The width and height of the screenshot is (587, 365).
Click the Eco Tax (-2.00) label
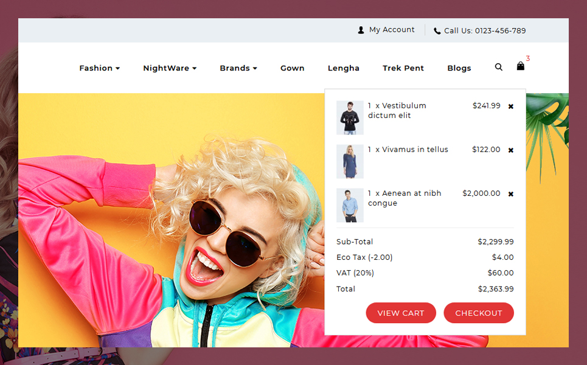coord(364,257)
